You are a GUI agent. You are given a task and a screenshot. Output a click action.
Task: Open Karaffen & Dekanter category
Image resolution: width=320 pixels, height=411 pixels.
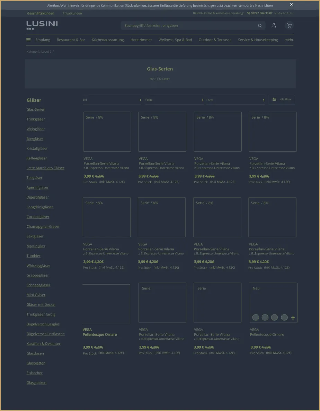pos(43,344)
